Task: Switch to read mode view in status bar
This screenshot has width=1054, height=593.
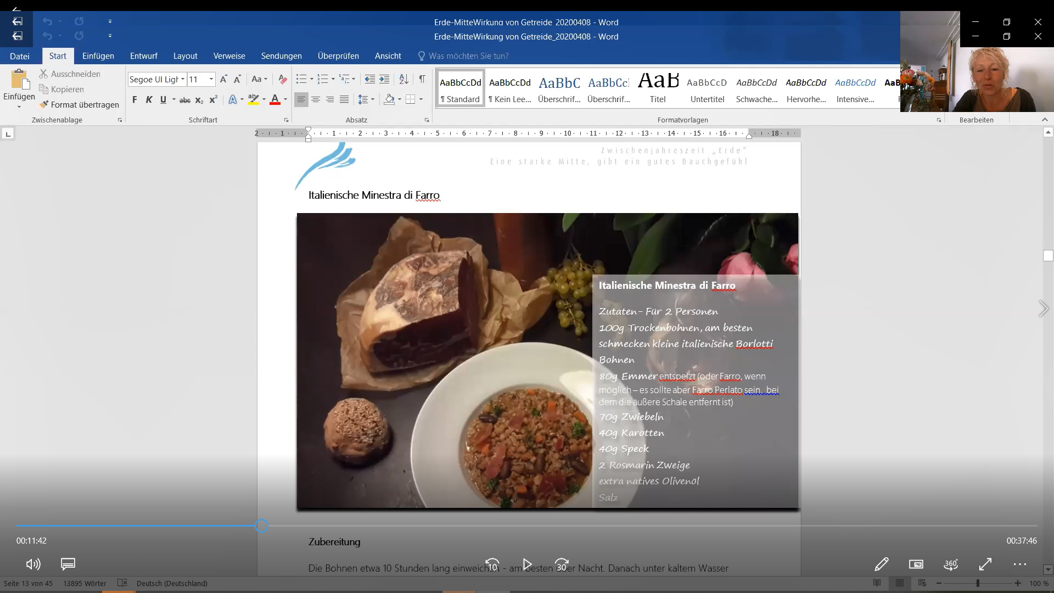Action: click(x=877, y=583)
